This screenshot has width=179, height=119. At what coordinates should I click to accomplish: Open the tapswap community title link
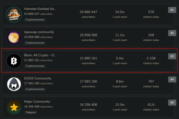point(39,32)
